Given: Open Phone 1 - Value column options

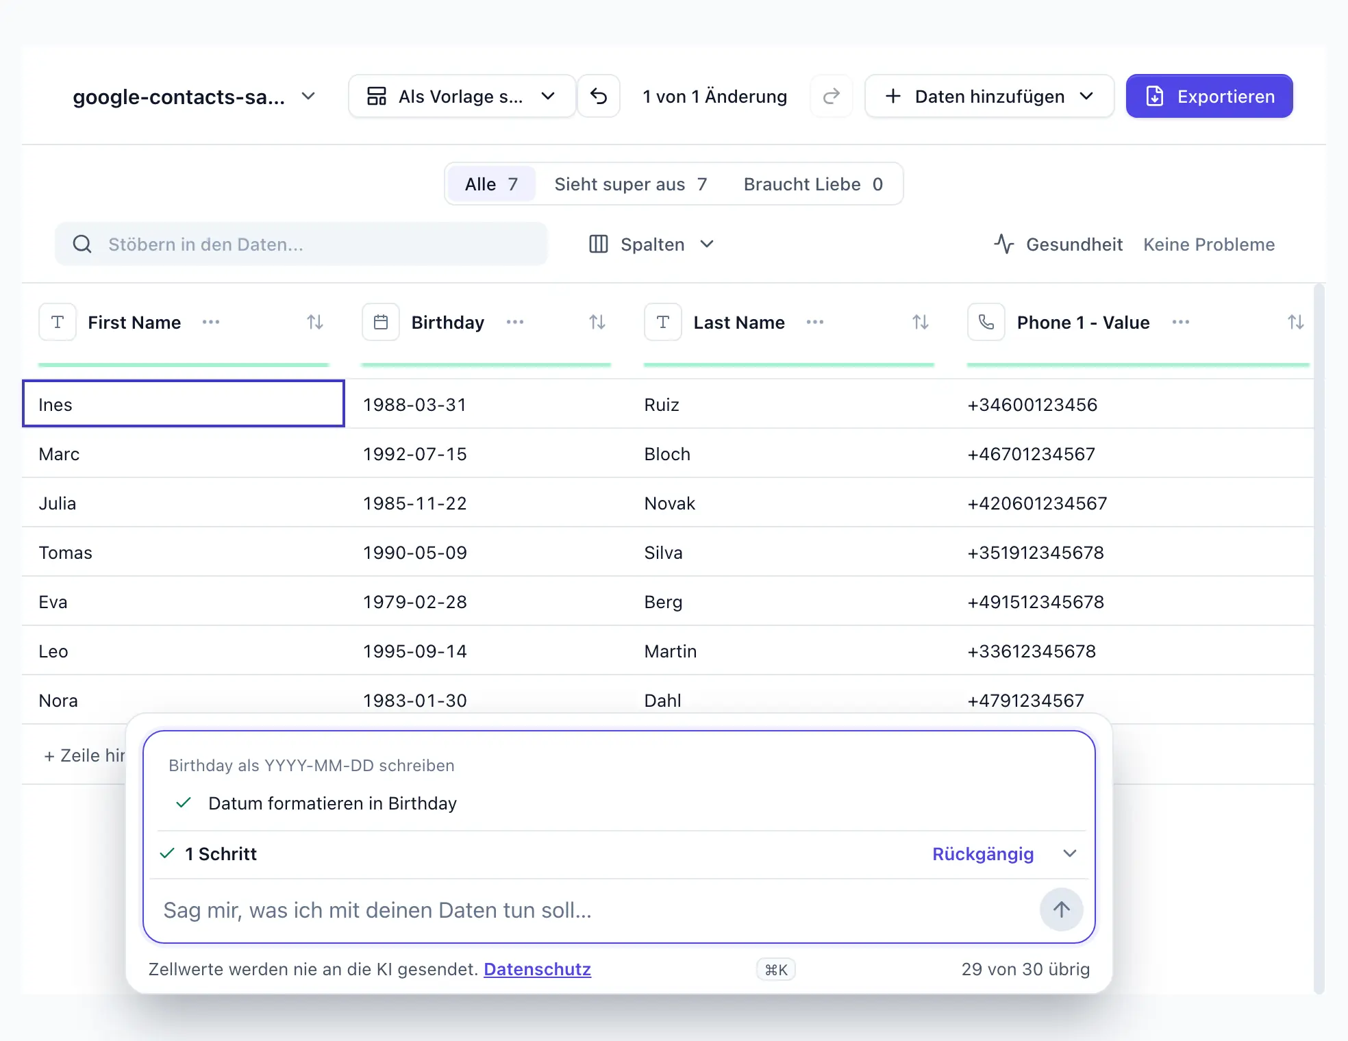Looking at the screenshot, I should tap(1181, 322).
